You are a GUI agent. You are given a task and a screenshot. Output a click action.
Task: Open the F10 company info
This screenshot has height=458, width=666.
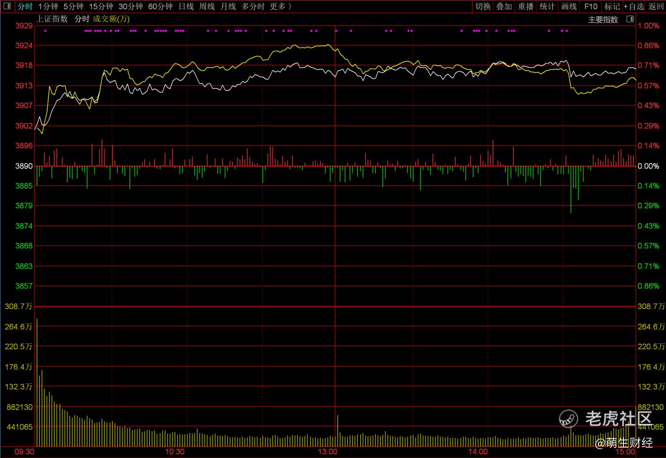click(591, 6)
